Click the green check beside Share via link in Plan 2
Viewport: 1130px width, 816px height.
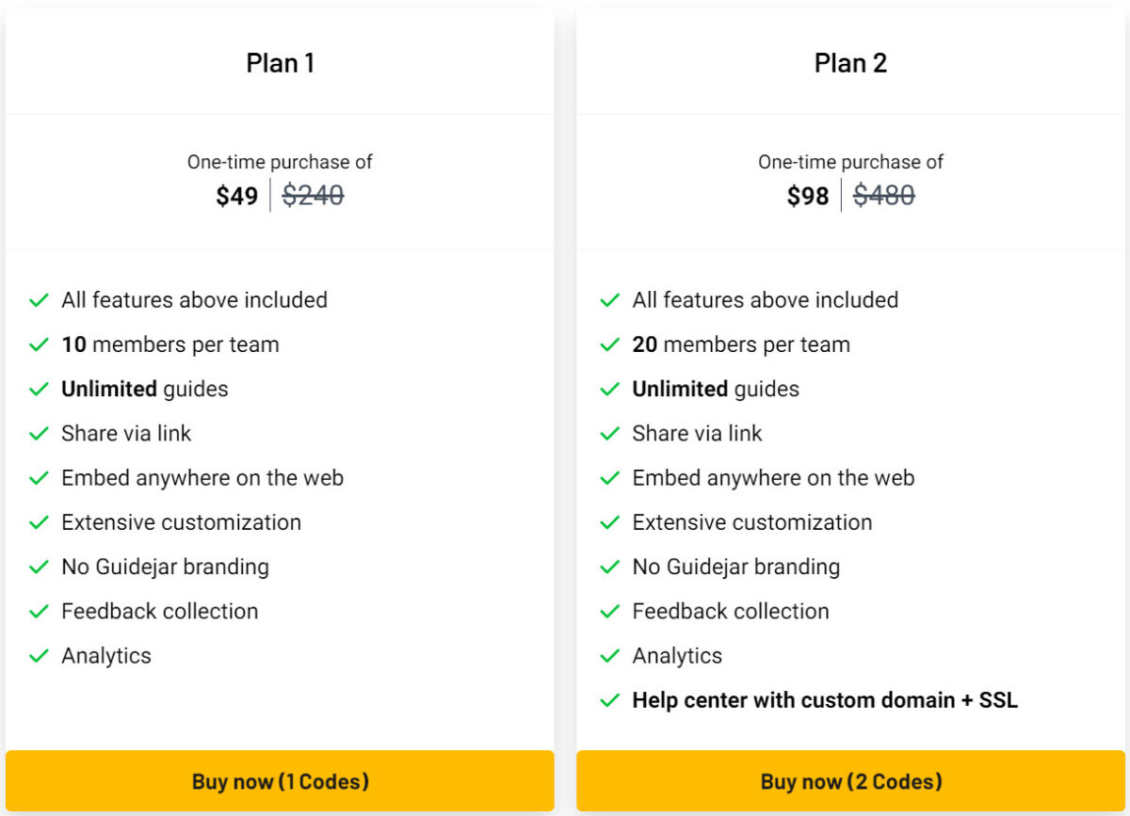(x=608, y=434)
